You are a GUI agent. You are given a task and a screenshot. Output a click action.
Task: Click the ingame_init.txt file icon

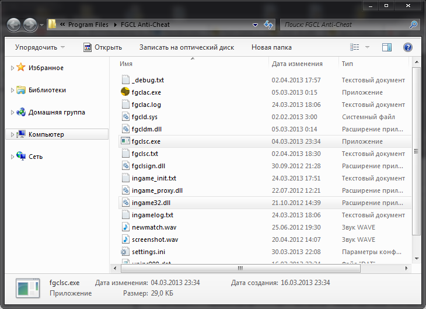coord(125,178)
